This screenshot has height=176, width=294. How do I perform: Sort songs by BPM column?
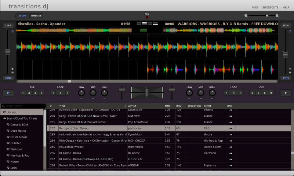tap(181, 106)
